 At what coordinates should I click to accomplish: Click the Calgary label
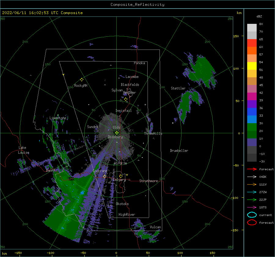(x=119, y=180)
